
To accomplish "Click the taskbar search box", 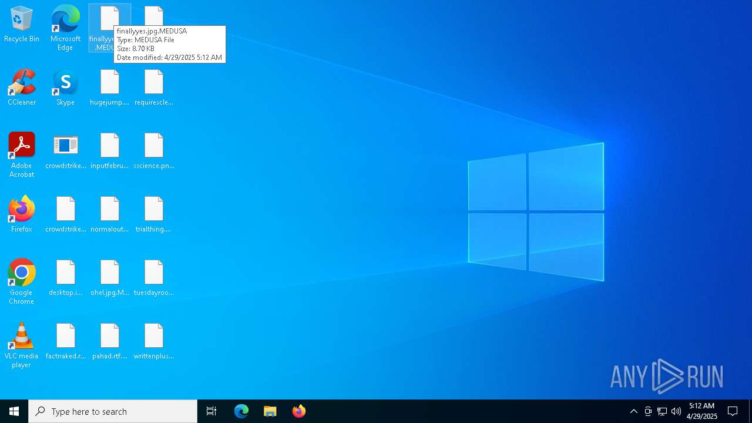I will [x=113, y=411].
